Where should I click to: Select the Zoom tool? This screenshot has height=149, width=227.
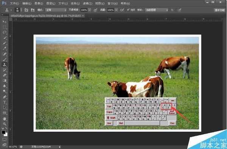(x=5, y=124)
